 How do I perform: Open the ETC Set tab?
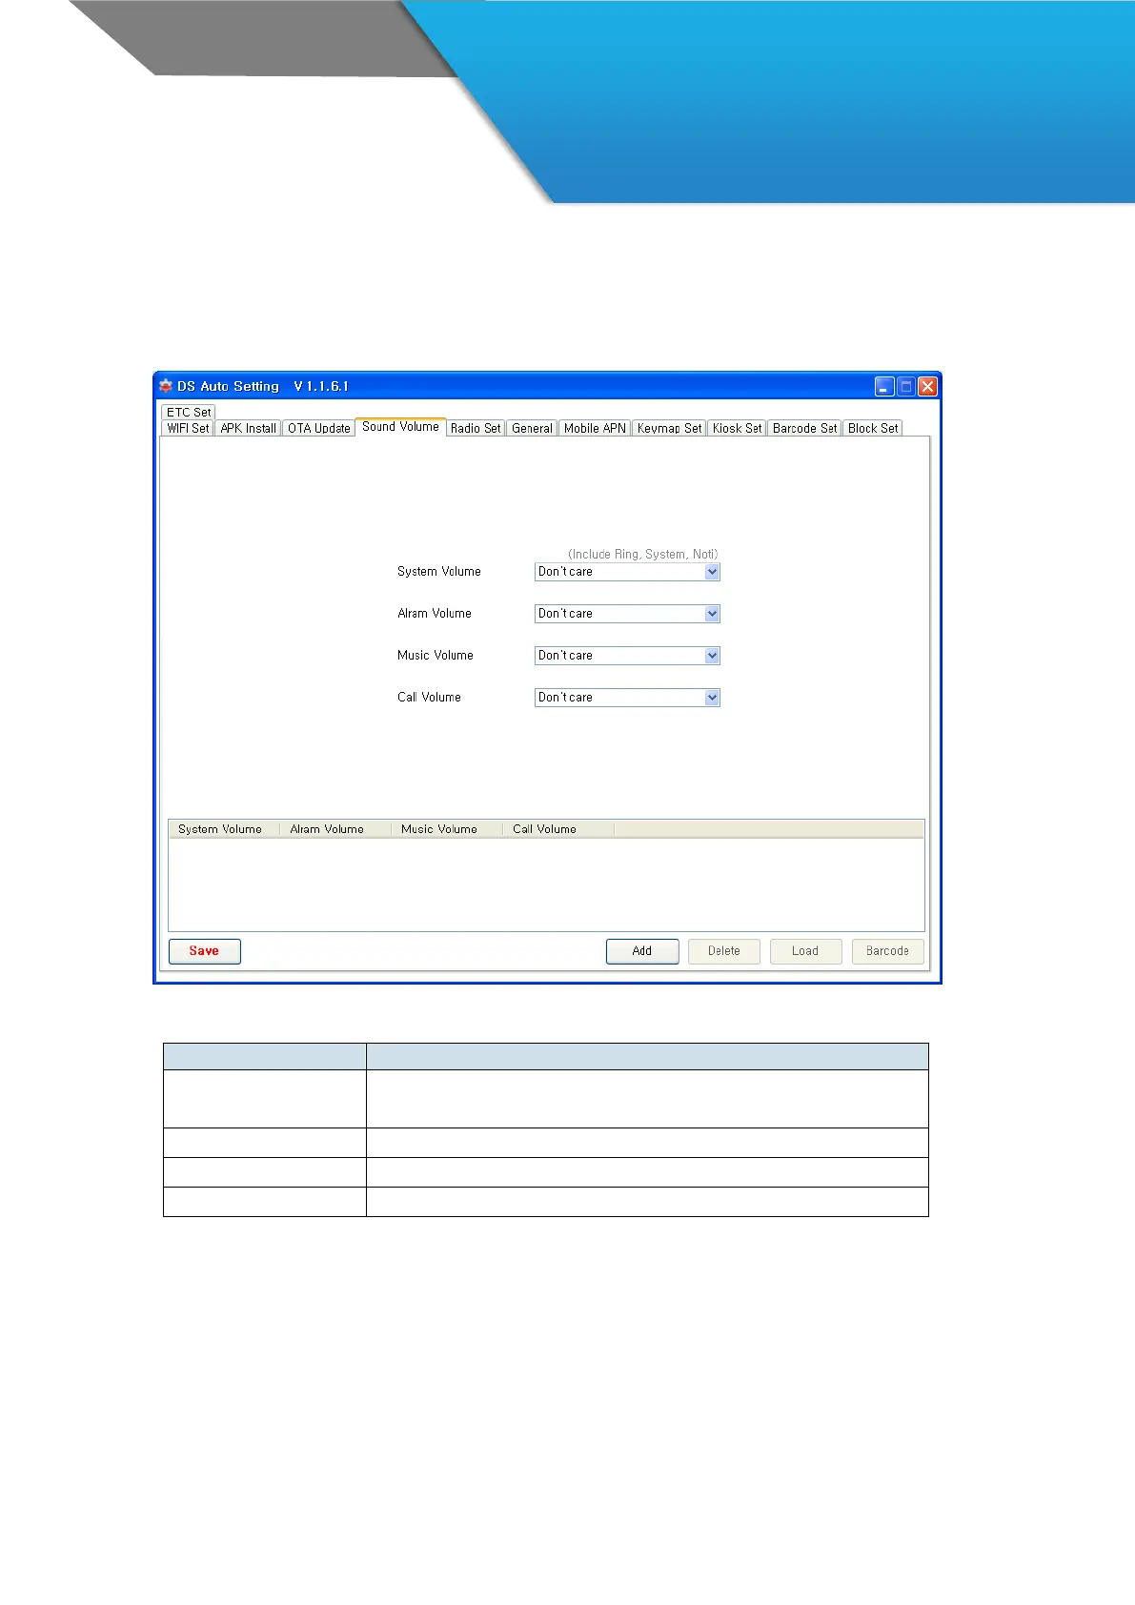coord(189,413)
